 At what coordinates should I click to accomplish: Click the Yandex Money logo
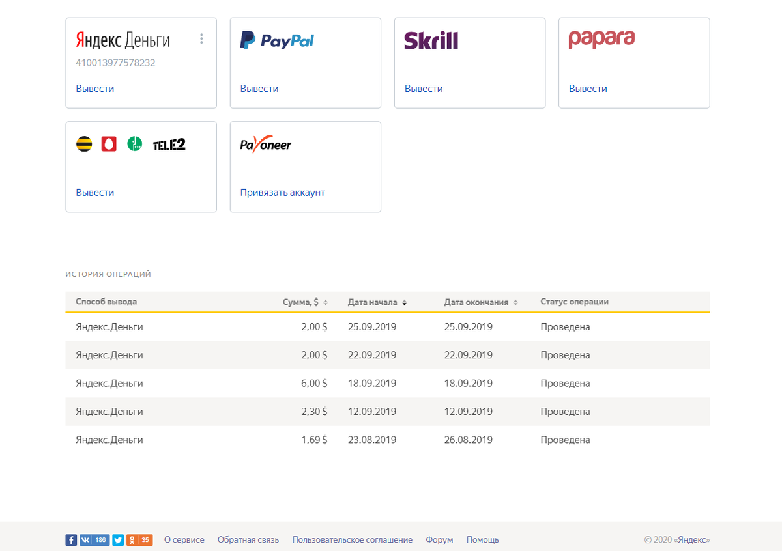(123, 40)
